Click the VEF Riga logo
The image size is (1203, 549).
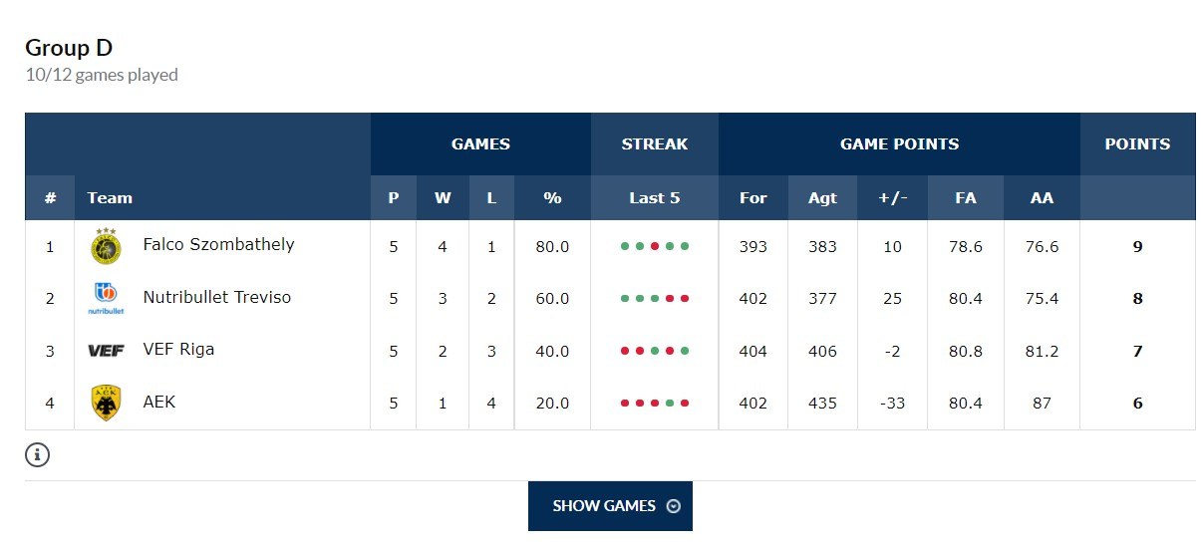(105, 351)
